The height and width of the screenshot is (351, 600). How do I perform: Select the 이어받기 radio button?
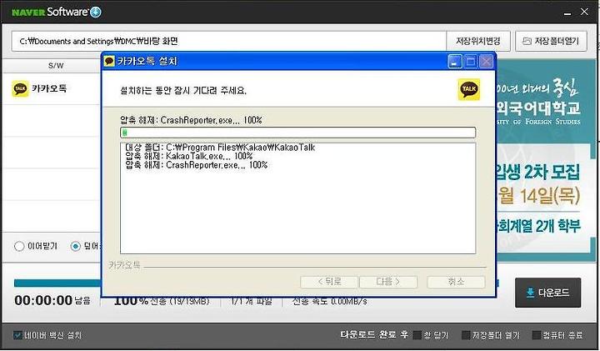[x=19, y=246]
